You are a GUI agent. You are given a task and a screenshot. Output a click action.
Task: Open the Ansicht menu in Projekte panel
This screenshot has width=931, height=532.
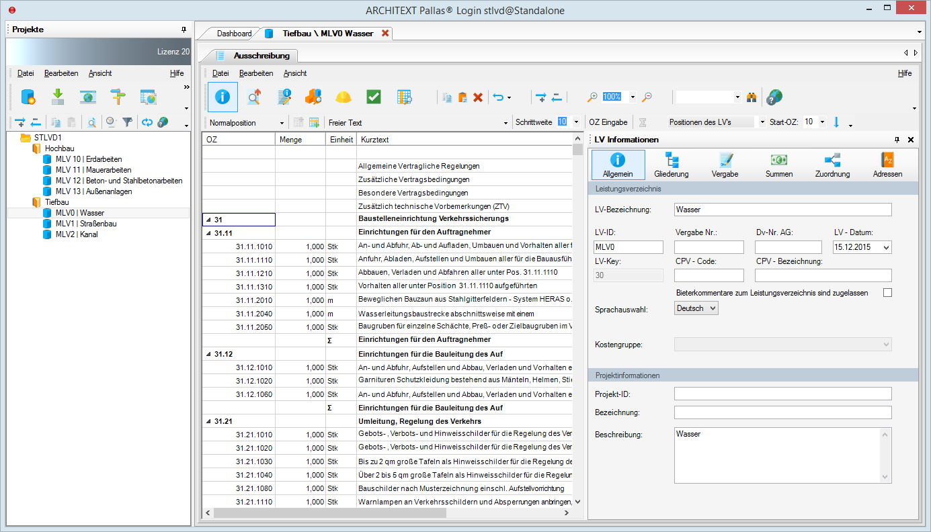click(x=100, y=73)
